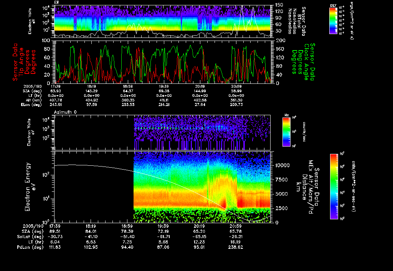This screenshot has height=271, width=393.
Task: Click ELon value '243.91'
Action: click(x=56, y=104)
